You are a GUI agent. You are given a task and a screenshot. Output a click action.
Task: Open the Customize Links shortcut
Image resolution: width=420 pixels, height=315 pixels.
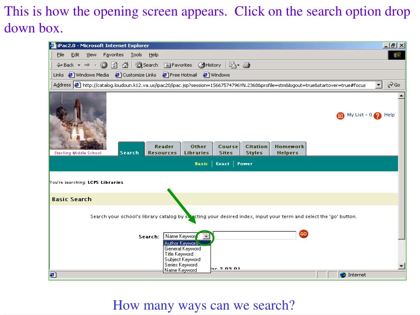(136, 75)
